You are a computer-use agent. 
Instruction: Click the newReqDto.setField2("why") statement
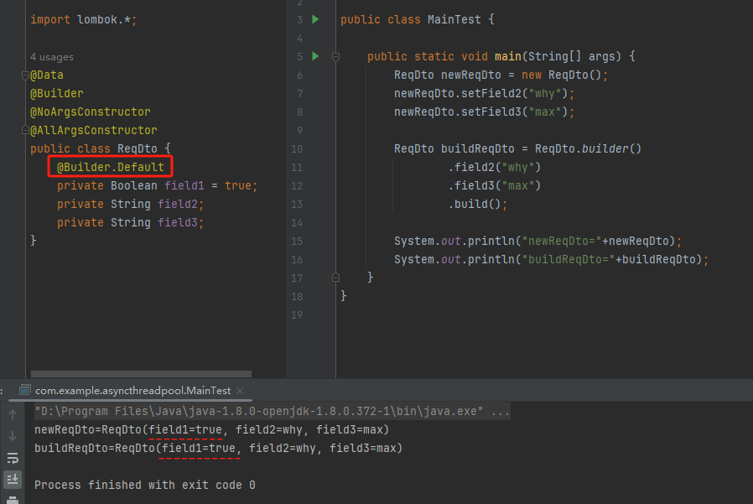point(484,93)
